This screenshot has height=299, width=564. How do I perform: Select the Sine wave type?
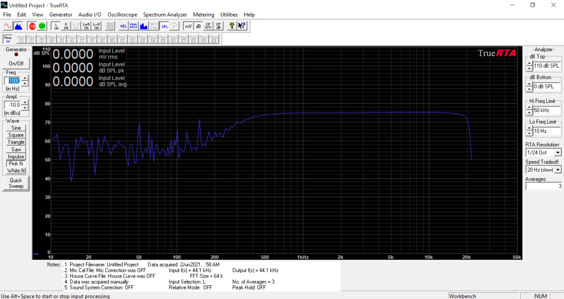coord(16,128)
